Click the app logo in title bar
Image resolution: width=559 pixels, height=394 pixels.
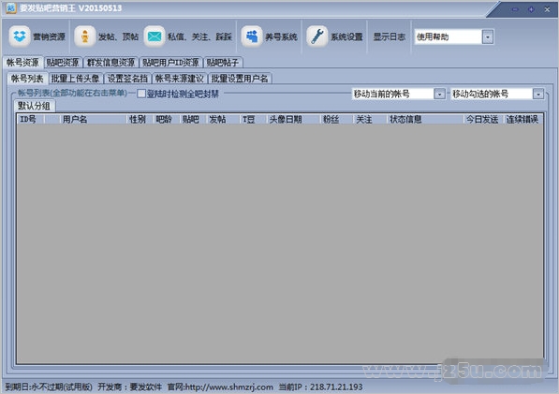(11, 7)
